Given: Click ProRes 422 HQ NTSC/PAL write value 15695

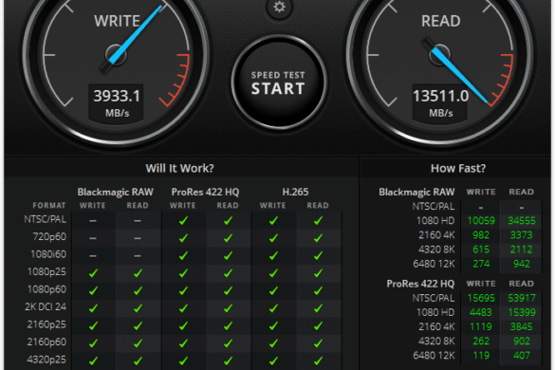Looking at the screenshot, I should pos(481,298).
